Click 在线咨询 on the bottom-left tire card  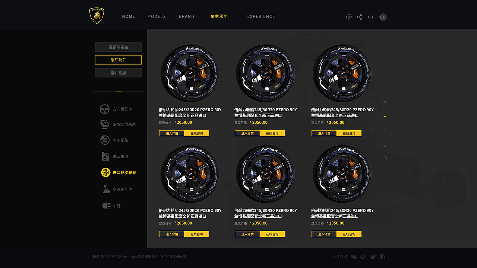point(197,234)
